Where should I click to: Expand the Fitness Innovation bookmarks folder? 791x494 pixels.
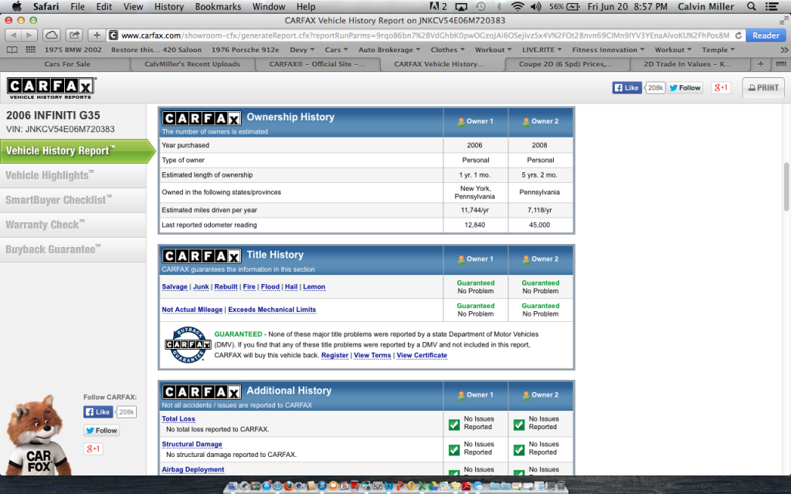tap(609, 50)
